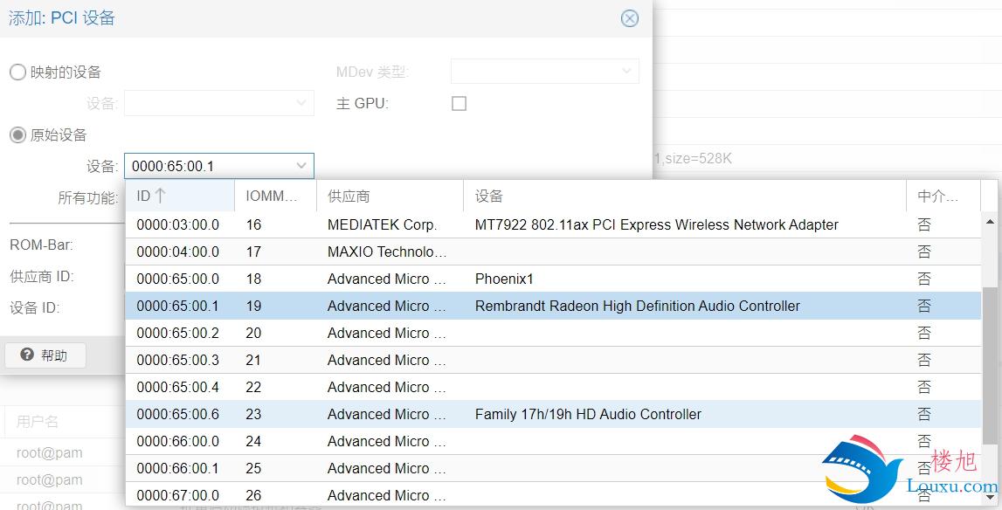The width and height of the screenshot is (1002, 510).
Task: Click the question mark help icon
Action: pyautogui.click(x=27, y=355)
